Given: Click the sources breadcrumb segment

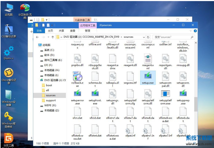Looking at the screenshot, I should [x=129, y=37].
